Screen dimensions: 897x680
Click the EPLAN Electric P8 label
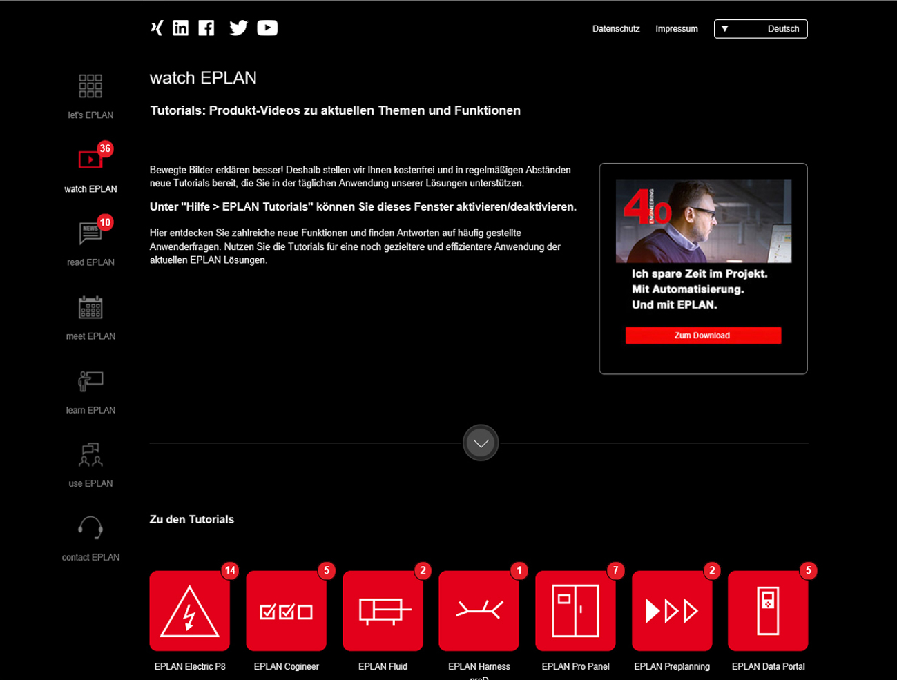190,666
